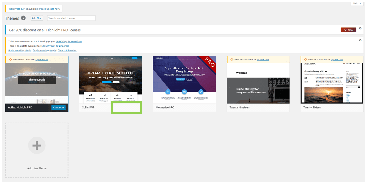Open the WordPress 5.2.4 link

pyautogui.click(x=19, y=9)
